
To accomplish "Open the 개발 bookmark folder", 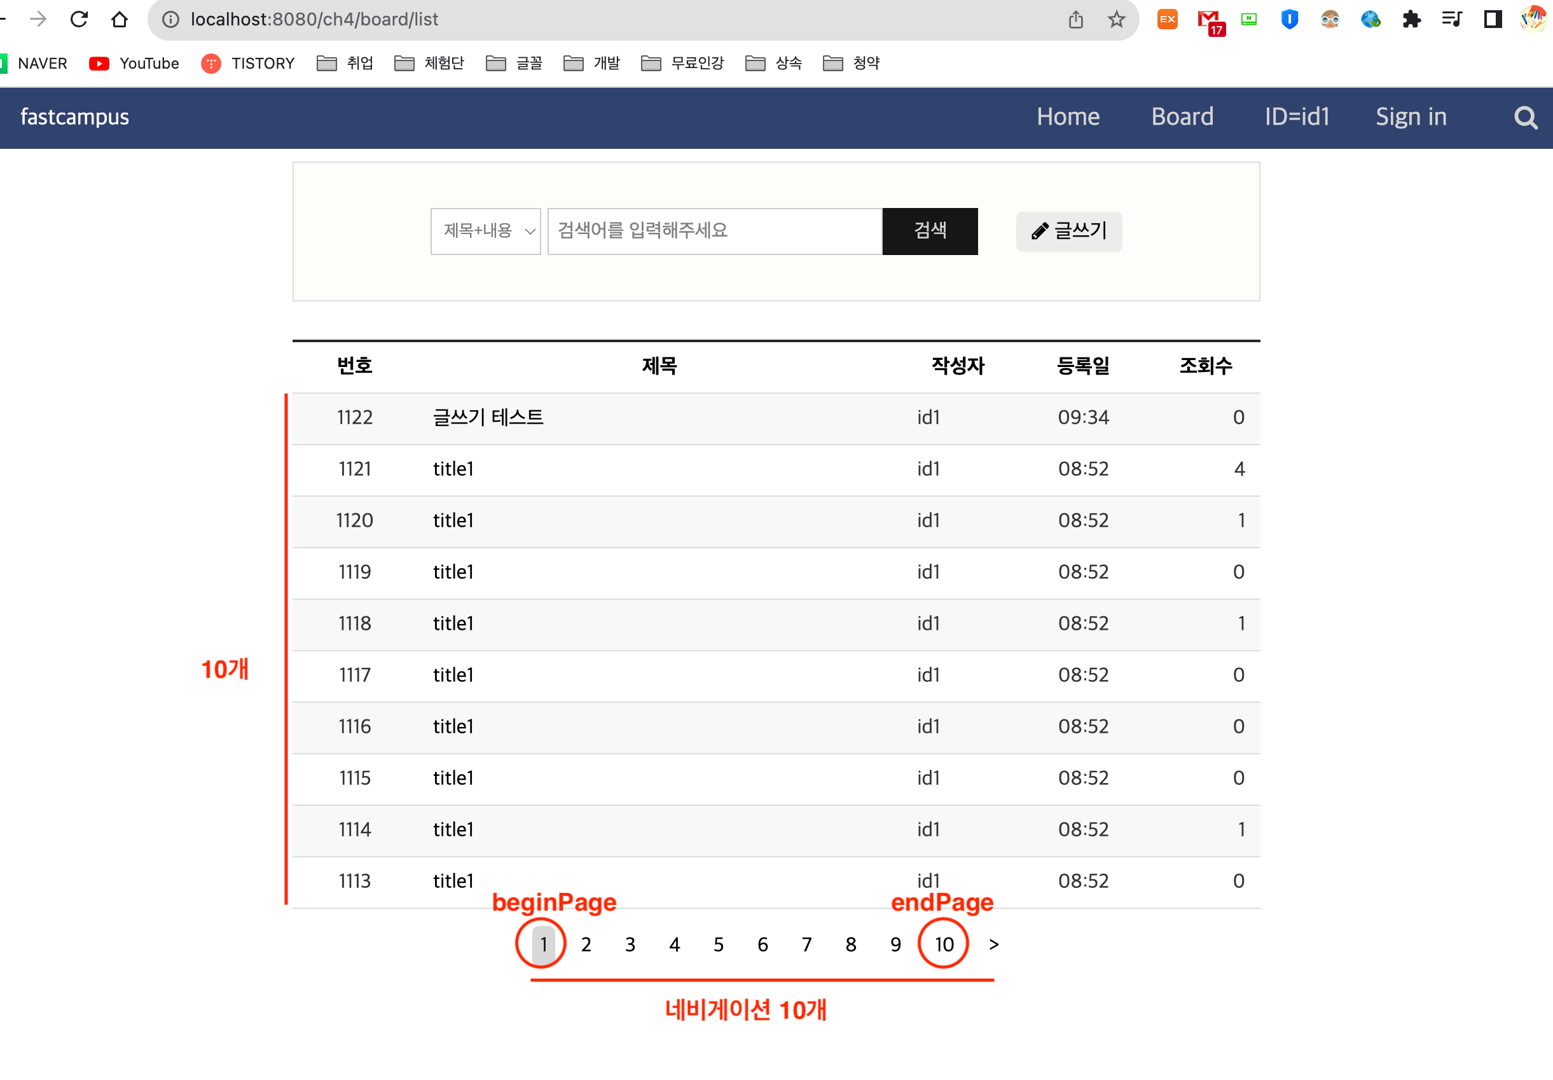I will tap(592, 63).
